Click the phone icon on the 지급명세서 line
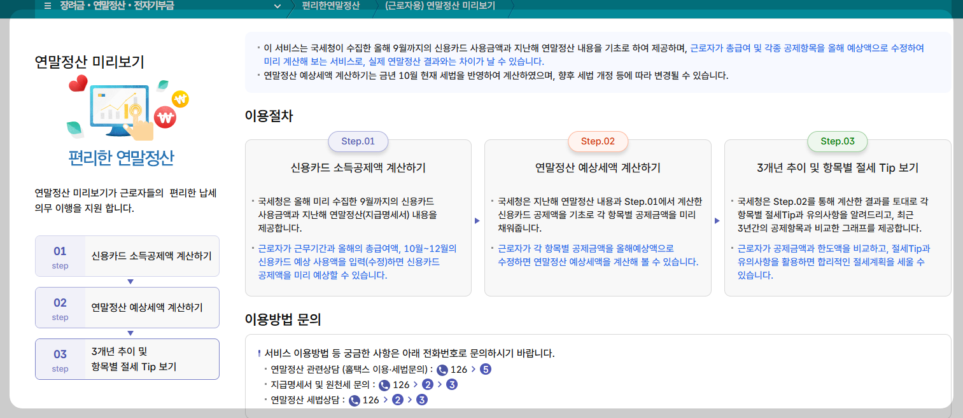This screenshot has height=418, width=963. (385, 385)
